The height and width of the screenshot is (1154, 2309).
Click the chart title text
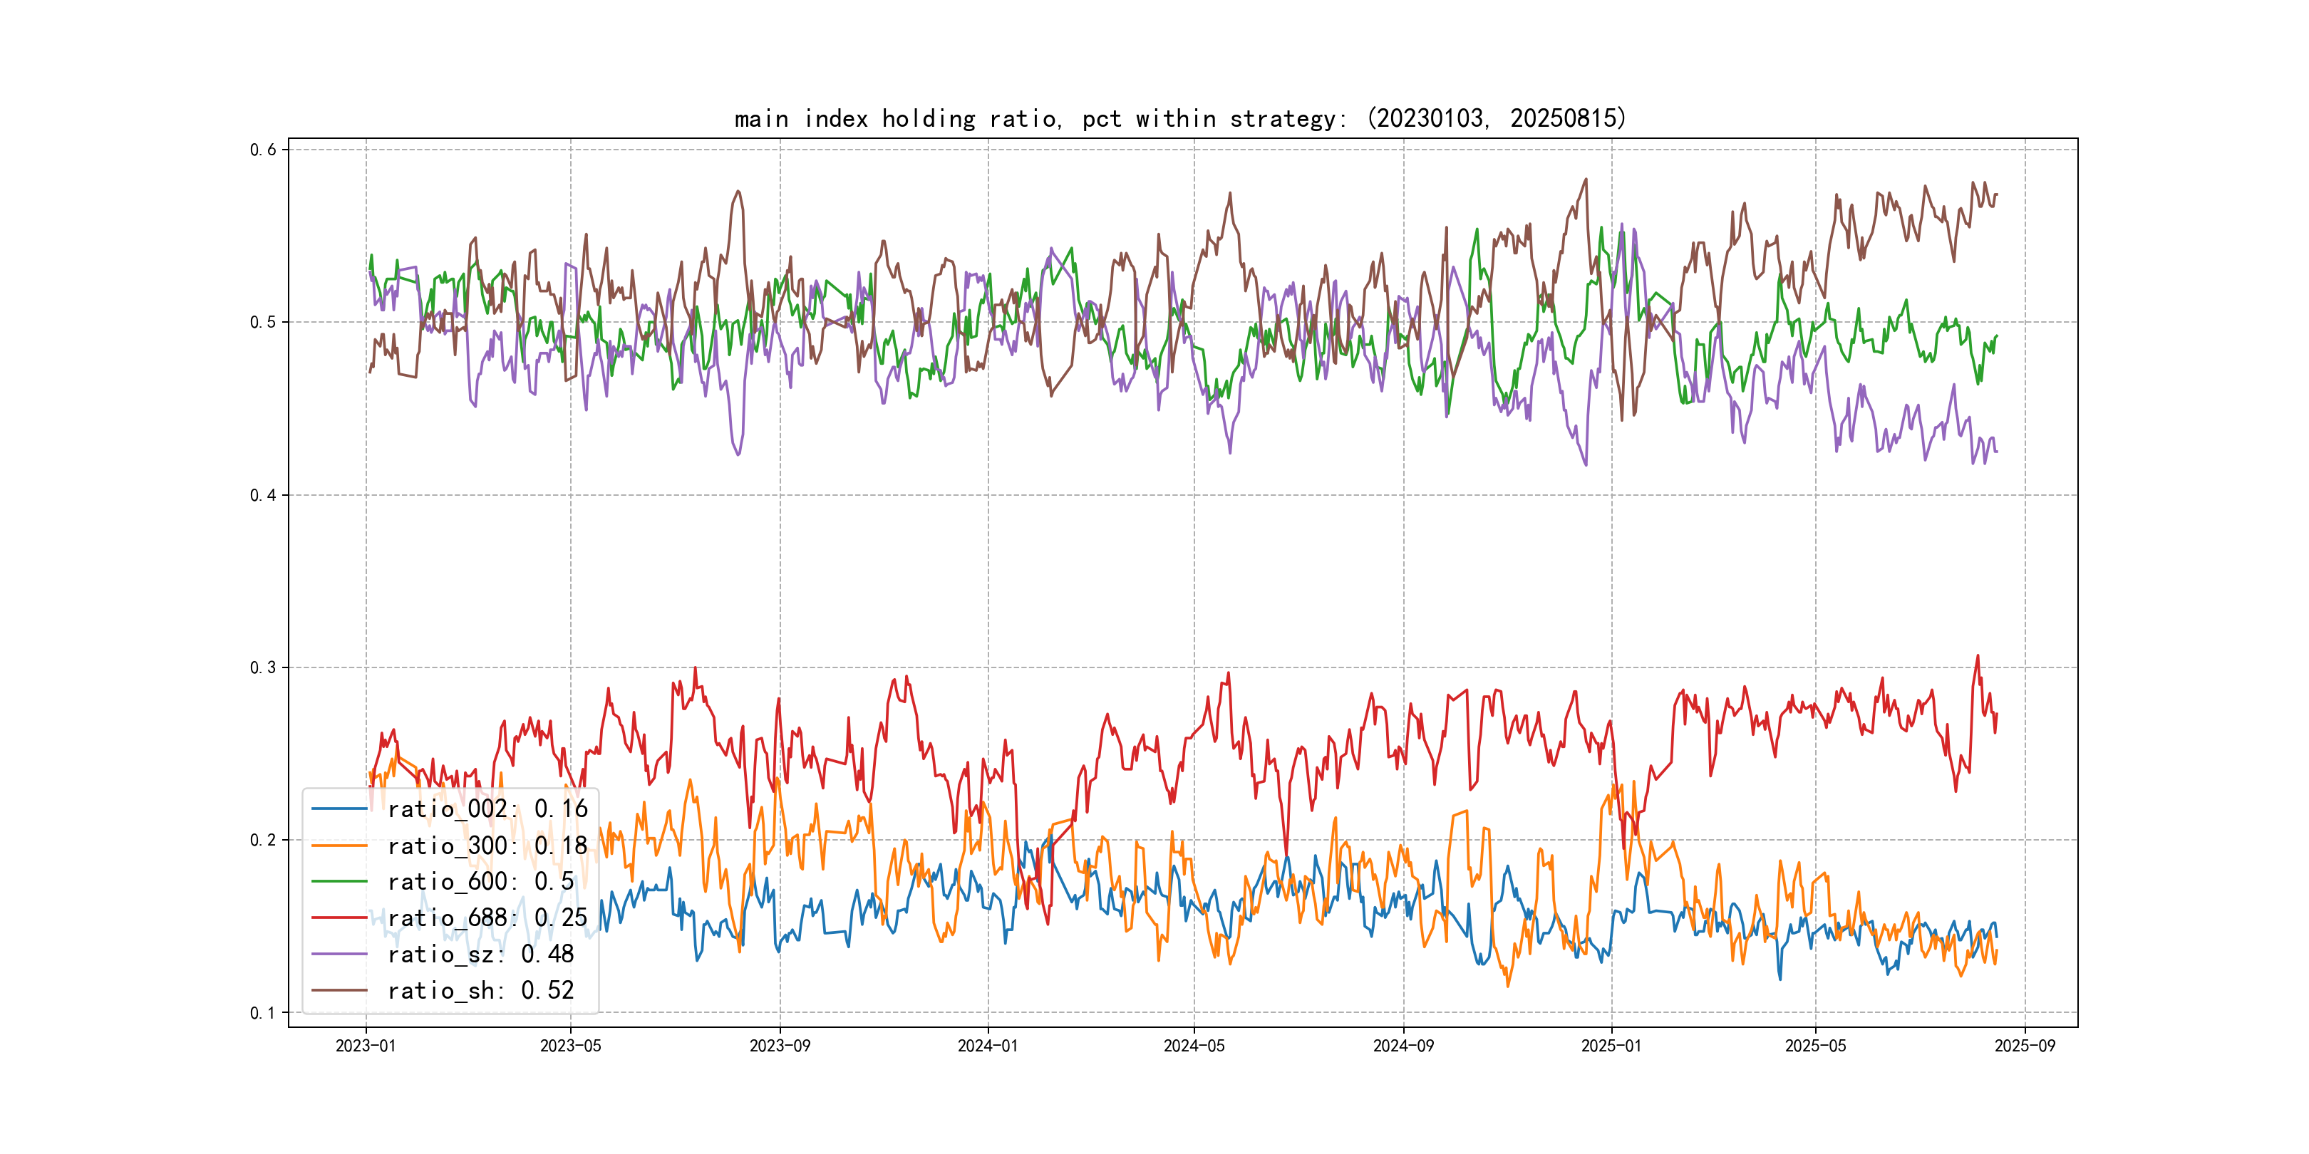pos(1179,118)
